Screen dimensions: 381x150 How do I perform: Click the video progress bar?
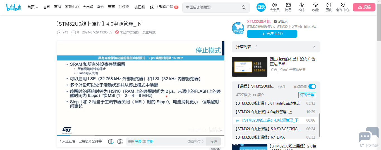(140, 136)
